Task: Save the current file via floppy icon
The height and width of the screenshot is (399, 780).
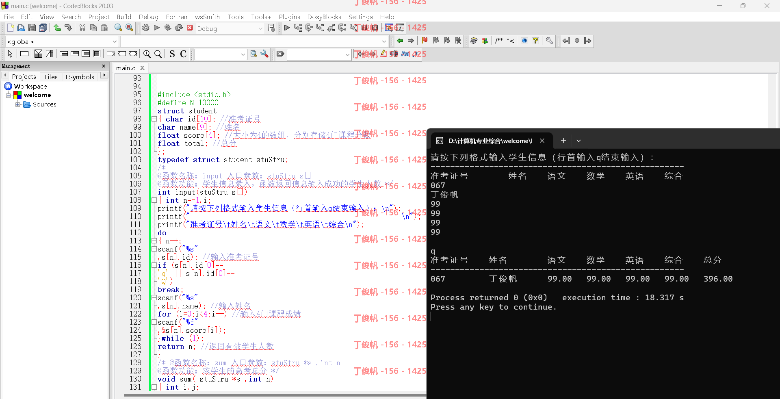Action: point(32,28)
